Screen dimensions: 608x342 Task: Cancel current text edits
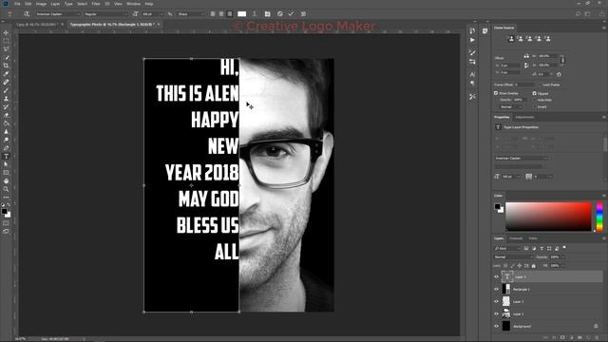point(280,14)
